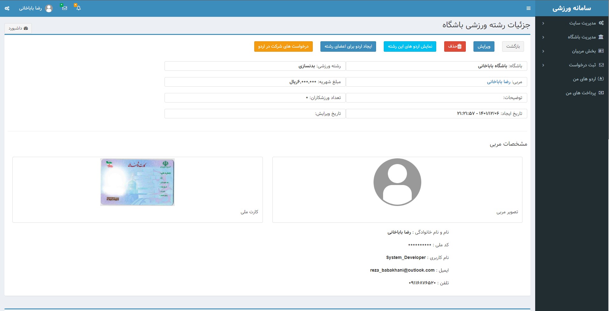The image size is (609, 311).
Task: Expand the مدیریت باشگاه submenu arrow
Action: [543, 37]
